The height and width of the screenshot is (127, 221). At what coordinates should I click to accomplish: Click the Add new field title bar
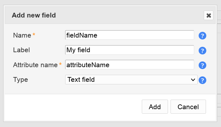pos(110,15)
